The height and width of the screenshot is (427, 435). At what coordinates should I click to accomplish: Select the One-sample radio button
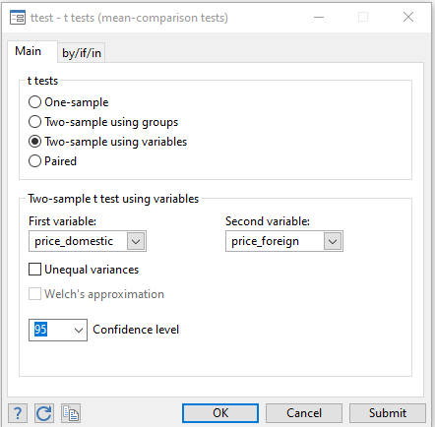pyautogui.click(x=34, y=102)
